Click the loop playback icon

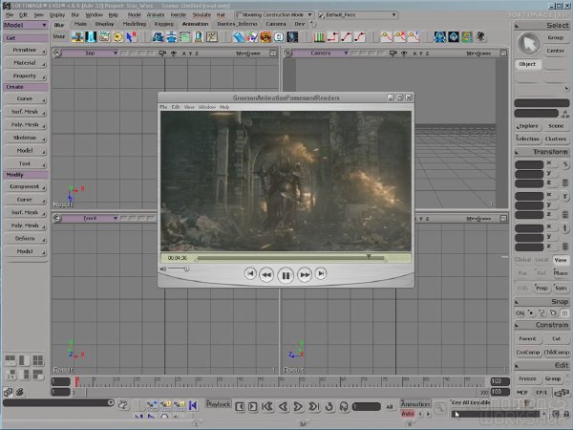point(329,406)
